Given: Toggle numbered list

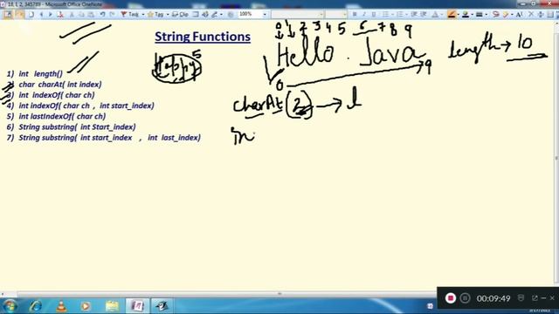Looking at the screenshot, I should (x=400, y=14).
